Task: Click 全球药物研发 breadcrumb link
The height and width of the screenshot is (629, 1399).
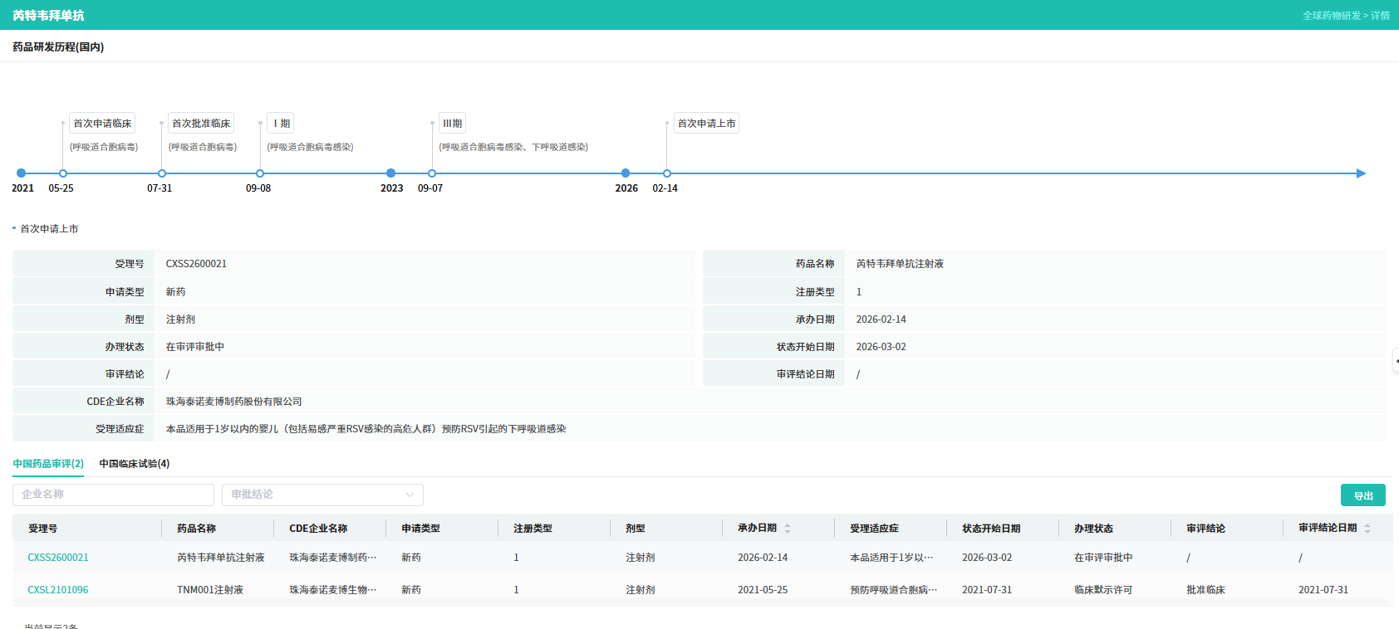Action: coord(1332,16)
